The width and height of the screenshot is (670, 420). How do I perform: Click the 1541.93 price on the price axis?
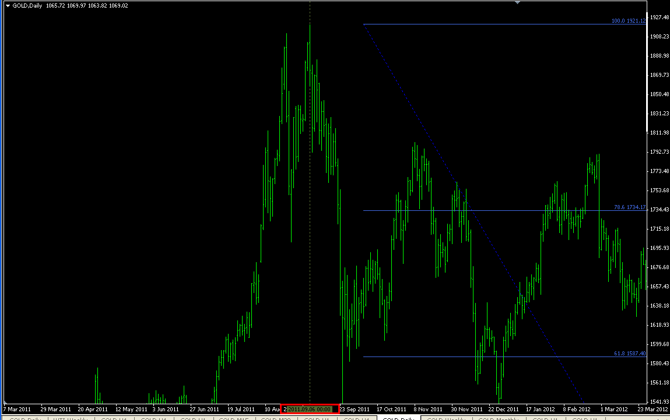660,401
